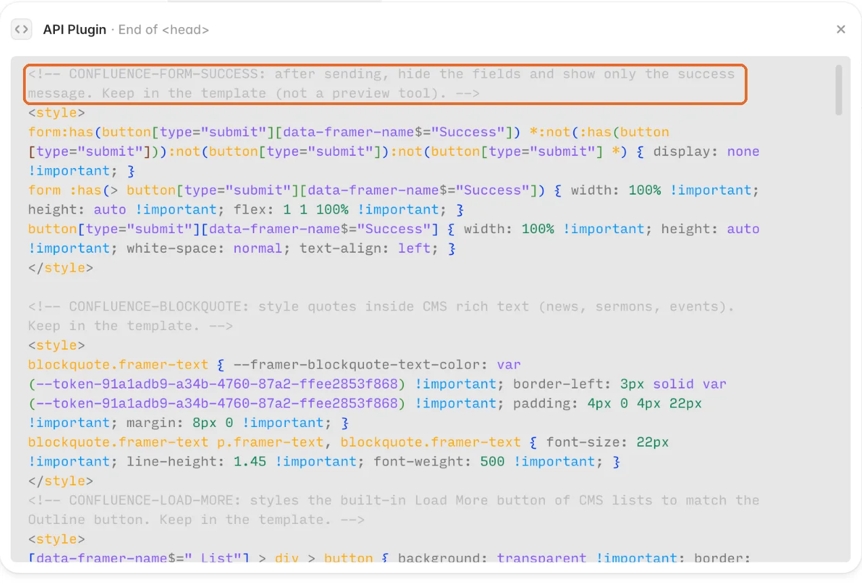Click the first <style> opening tag
Viewport: 862px width, 587px height.
coord(57,113)
